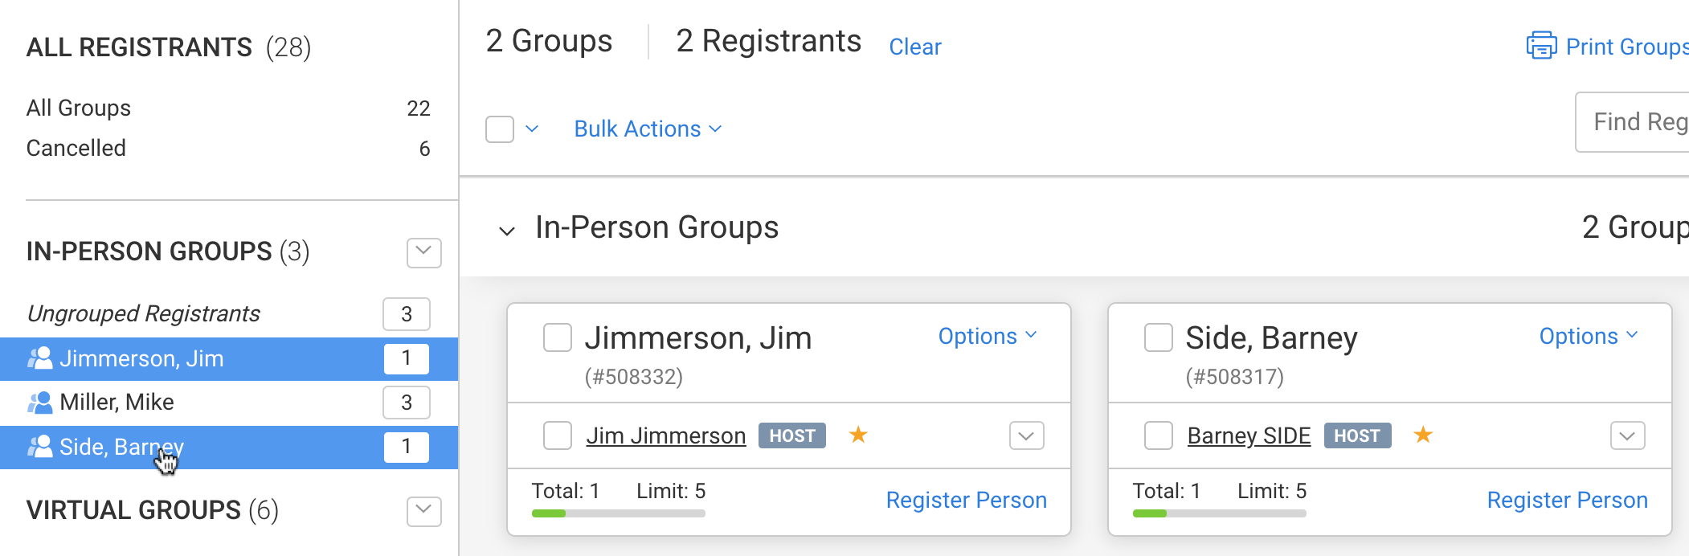Click the Clear filter link
The width and height of the screenshot is (1689, 556).
tap(914, 47)
